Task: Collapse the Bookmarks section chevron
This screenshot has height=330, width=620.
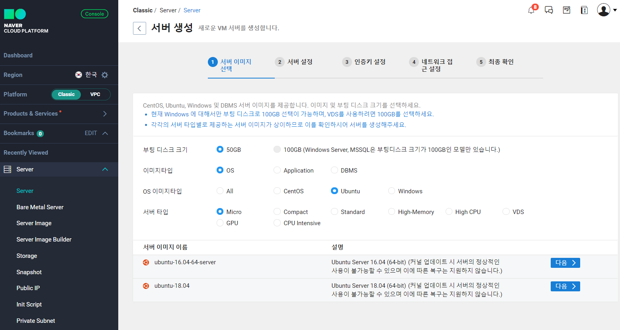Action: pos(105,133)
